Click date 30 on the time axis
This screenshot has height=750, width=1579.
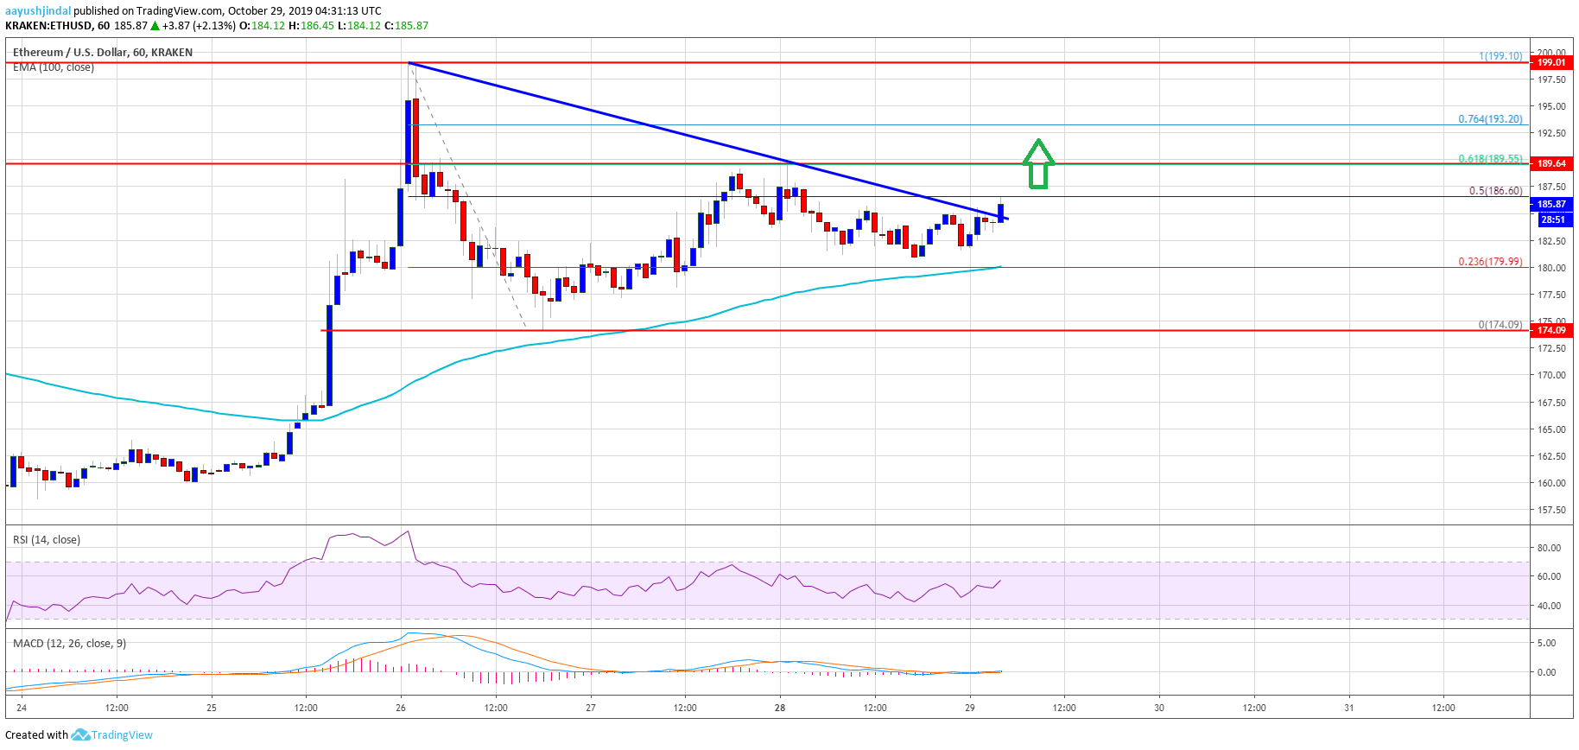coord(1159,708)
